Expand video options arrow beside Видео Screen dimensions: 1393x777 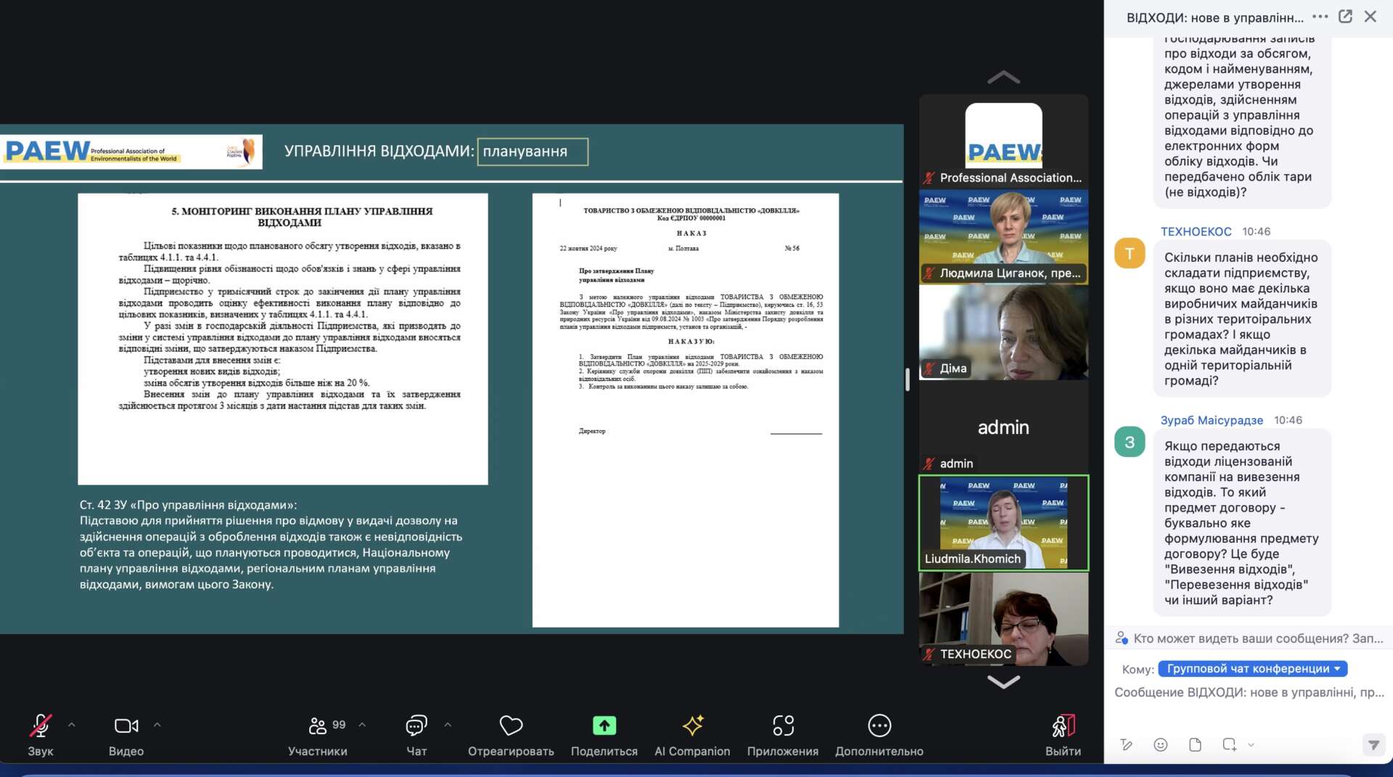click(157, 725)
